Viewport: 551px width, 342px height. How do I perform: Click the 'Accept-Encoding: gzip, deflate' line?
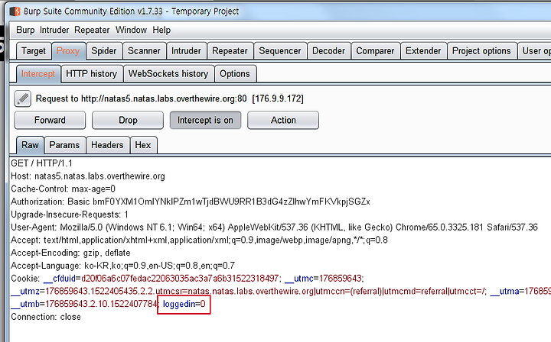(x=70, y=253)
